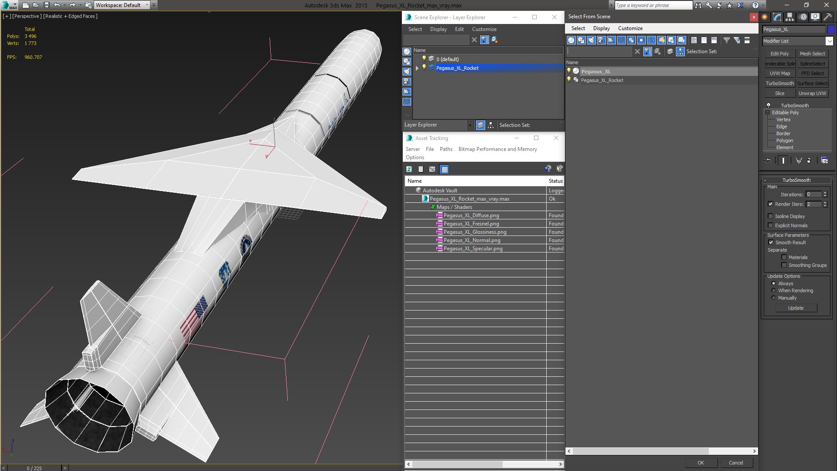Switch Asset Tracking to table view
Viewport: 837px width, 471px height.
pos(444,169)
